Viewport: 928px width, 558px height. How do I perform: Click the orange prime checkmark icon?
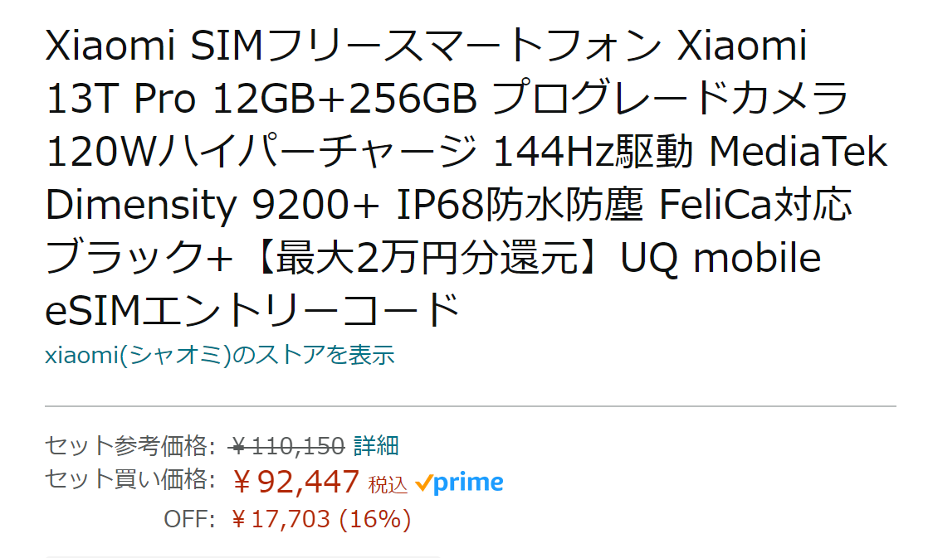tap(423, 483)
